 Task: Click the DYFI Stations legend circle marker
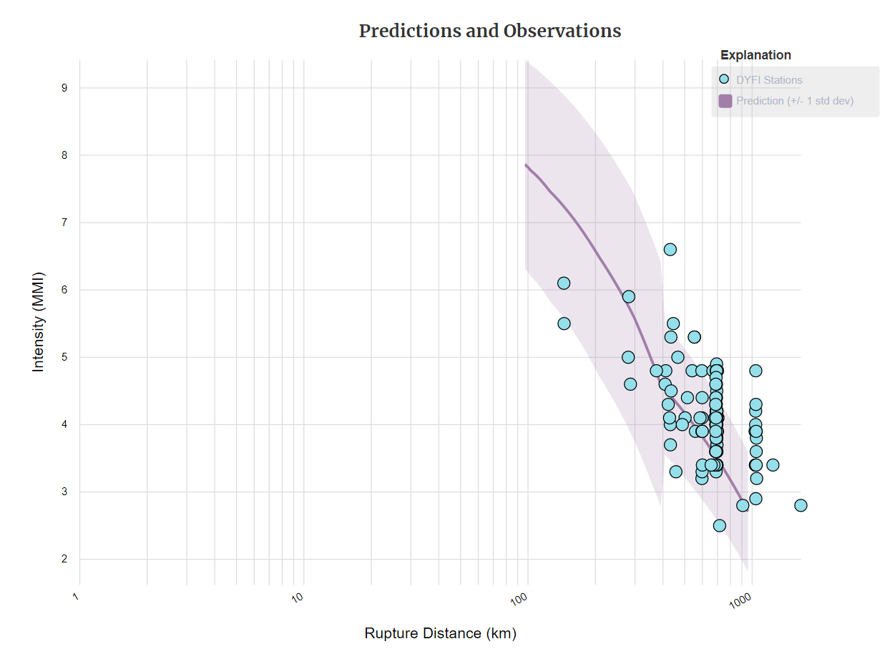(x=724, y=79)
